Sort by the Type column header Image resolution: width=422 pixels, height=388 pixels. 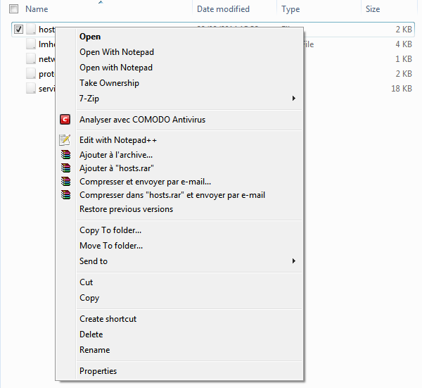pyautogui.click(x=290, y=9)
